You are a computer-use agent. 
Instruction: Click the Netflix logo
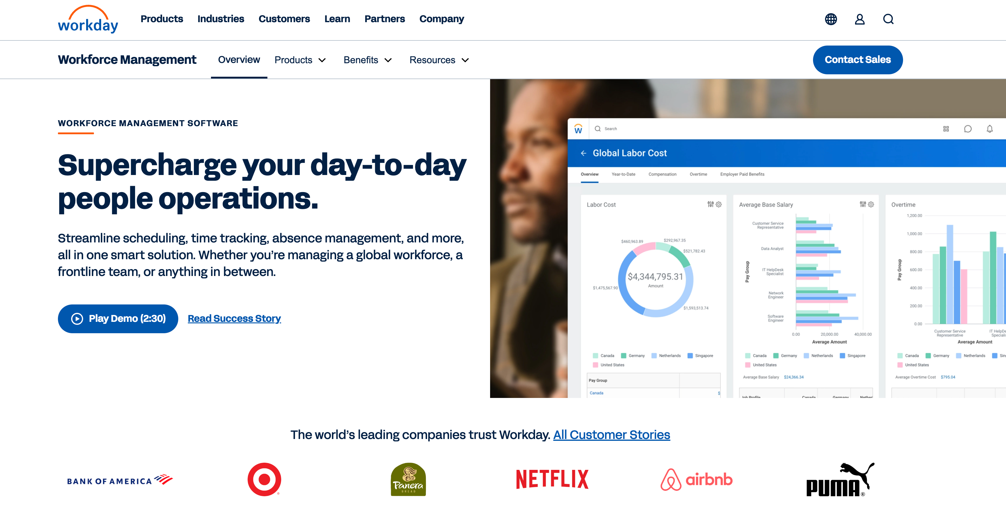click(552, 479)
